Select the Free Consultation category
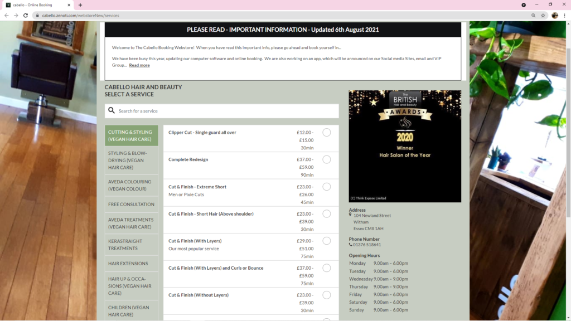 (x=132, y=204)
